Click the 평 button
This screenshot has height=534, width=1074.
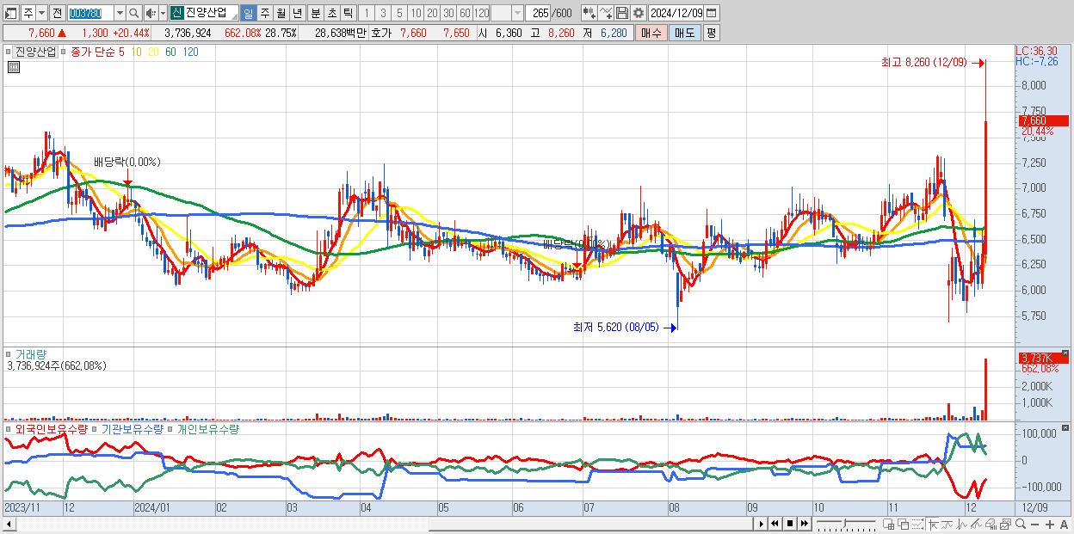coord(711,33)
